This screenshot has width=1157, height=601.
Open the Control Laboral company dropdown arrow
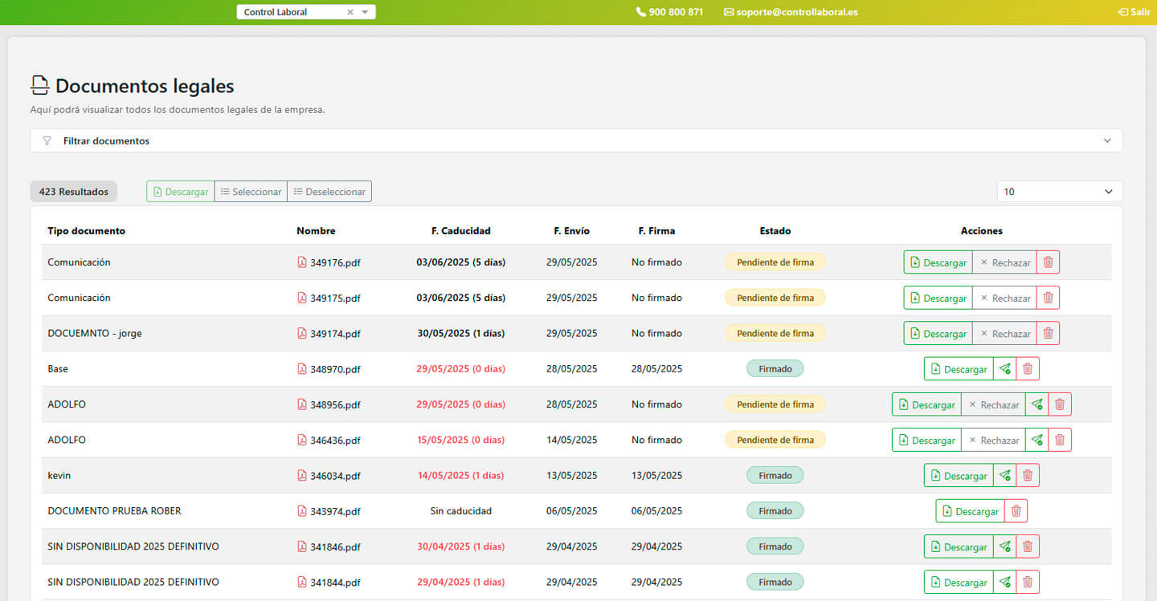365,12
